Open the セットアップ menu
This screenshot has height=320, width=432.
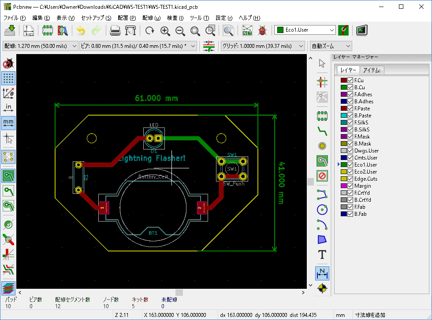click(96, 18)
